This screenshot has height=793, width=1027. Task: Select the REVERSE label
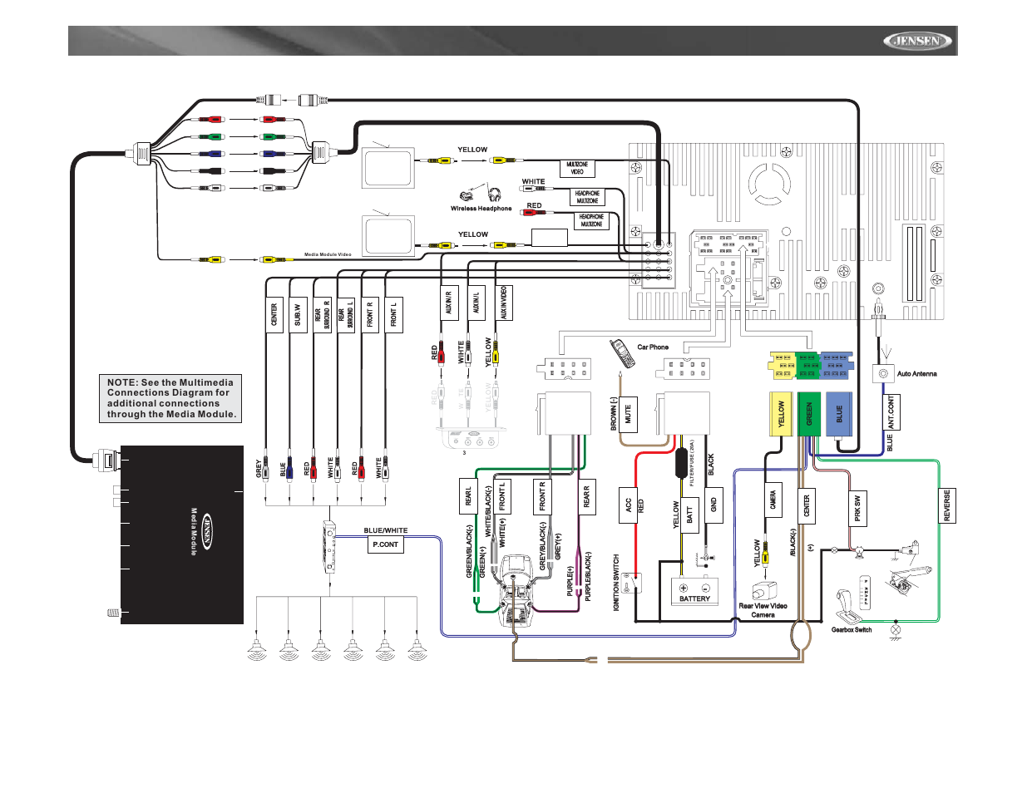(946, 505)
